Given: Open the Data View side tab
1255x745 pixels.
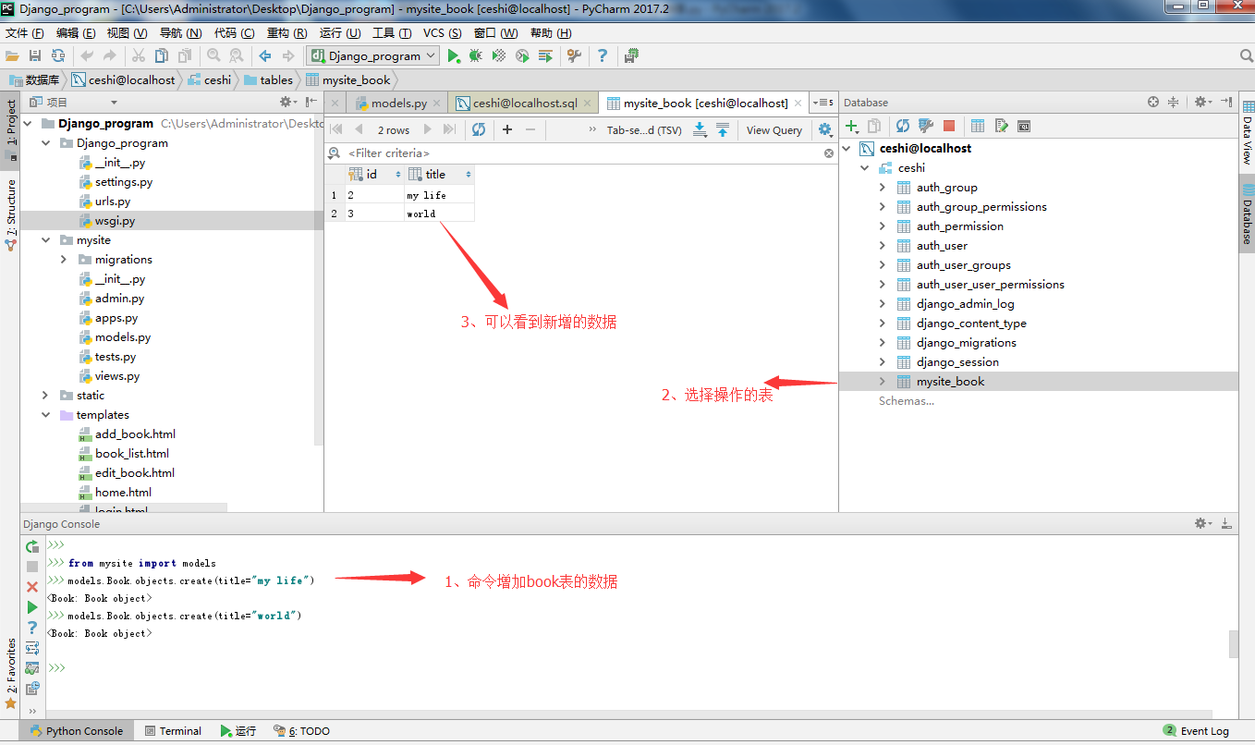Looking at the screenshot, I should (x=1247, y=132).
